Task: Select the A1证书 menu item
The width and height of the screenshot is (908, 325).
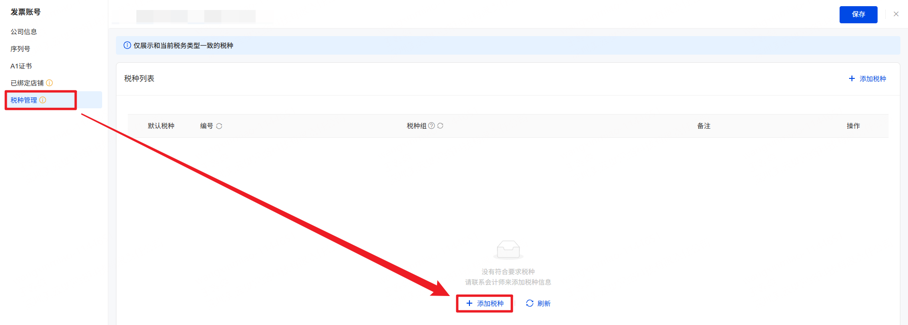Action: pos(21,66)
